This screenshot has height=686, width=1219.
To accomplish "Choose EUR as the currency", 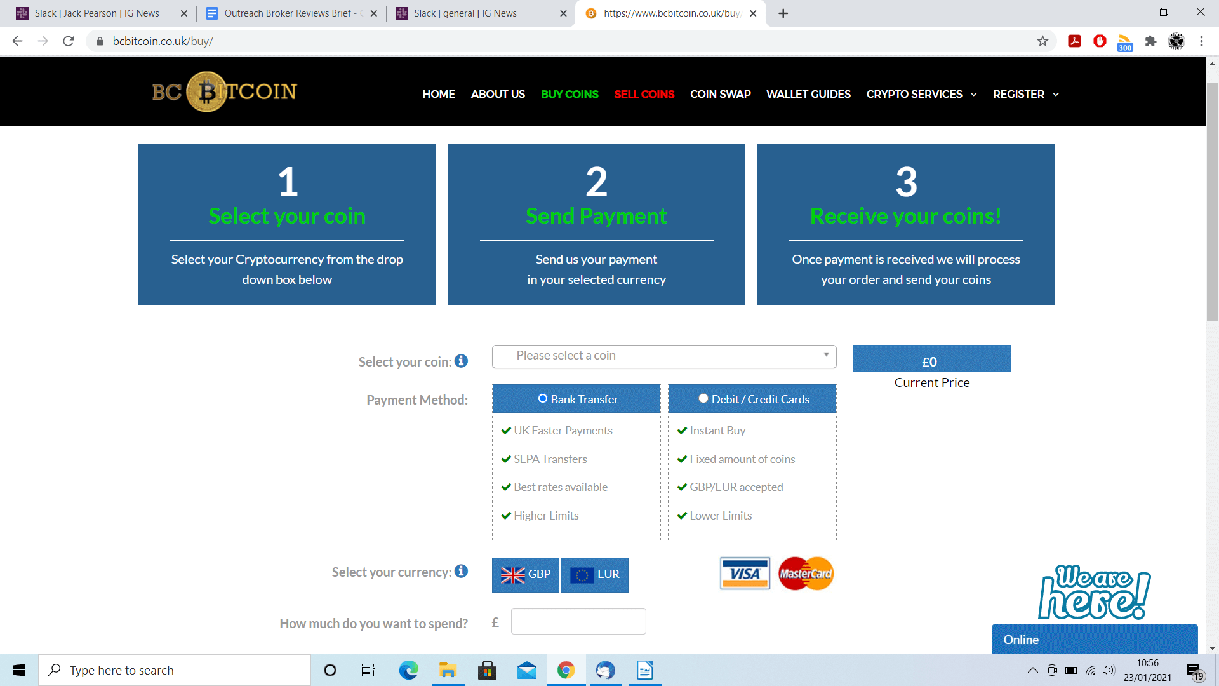I will click(x=594, y=575).
